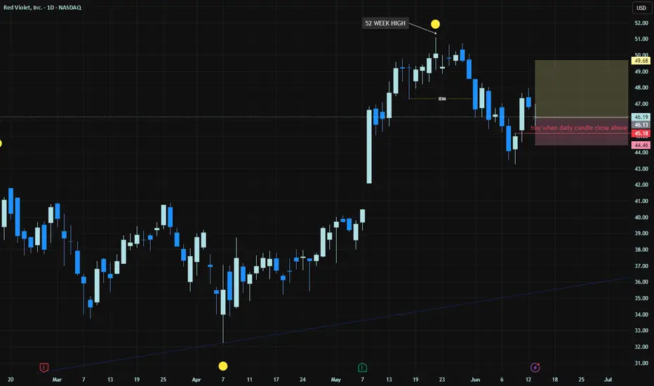Click the 31.00 price axis label
The image size is (654, 386).
point(641,363)
